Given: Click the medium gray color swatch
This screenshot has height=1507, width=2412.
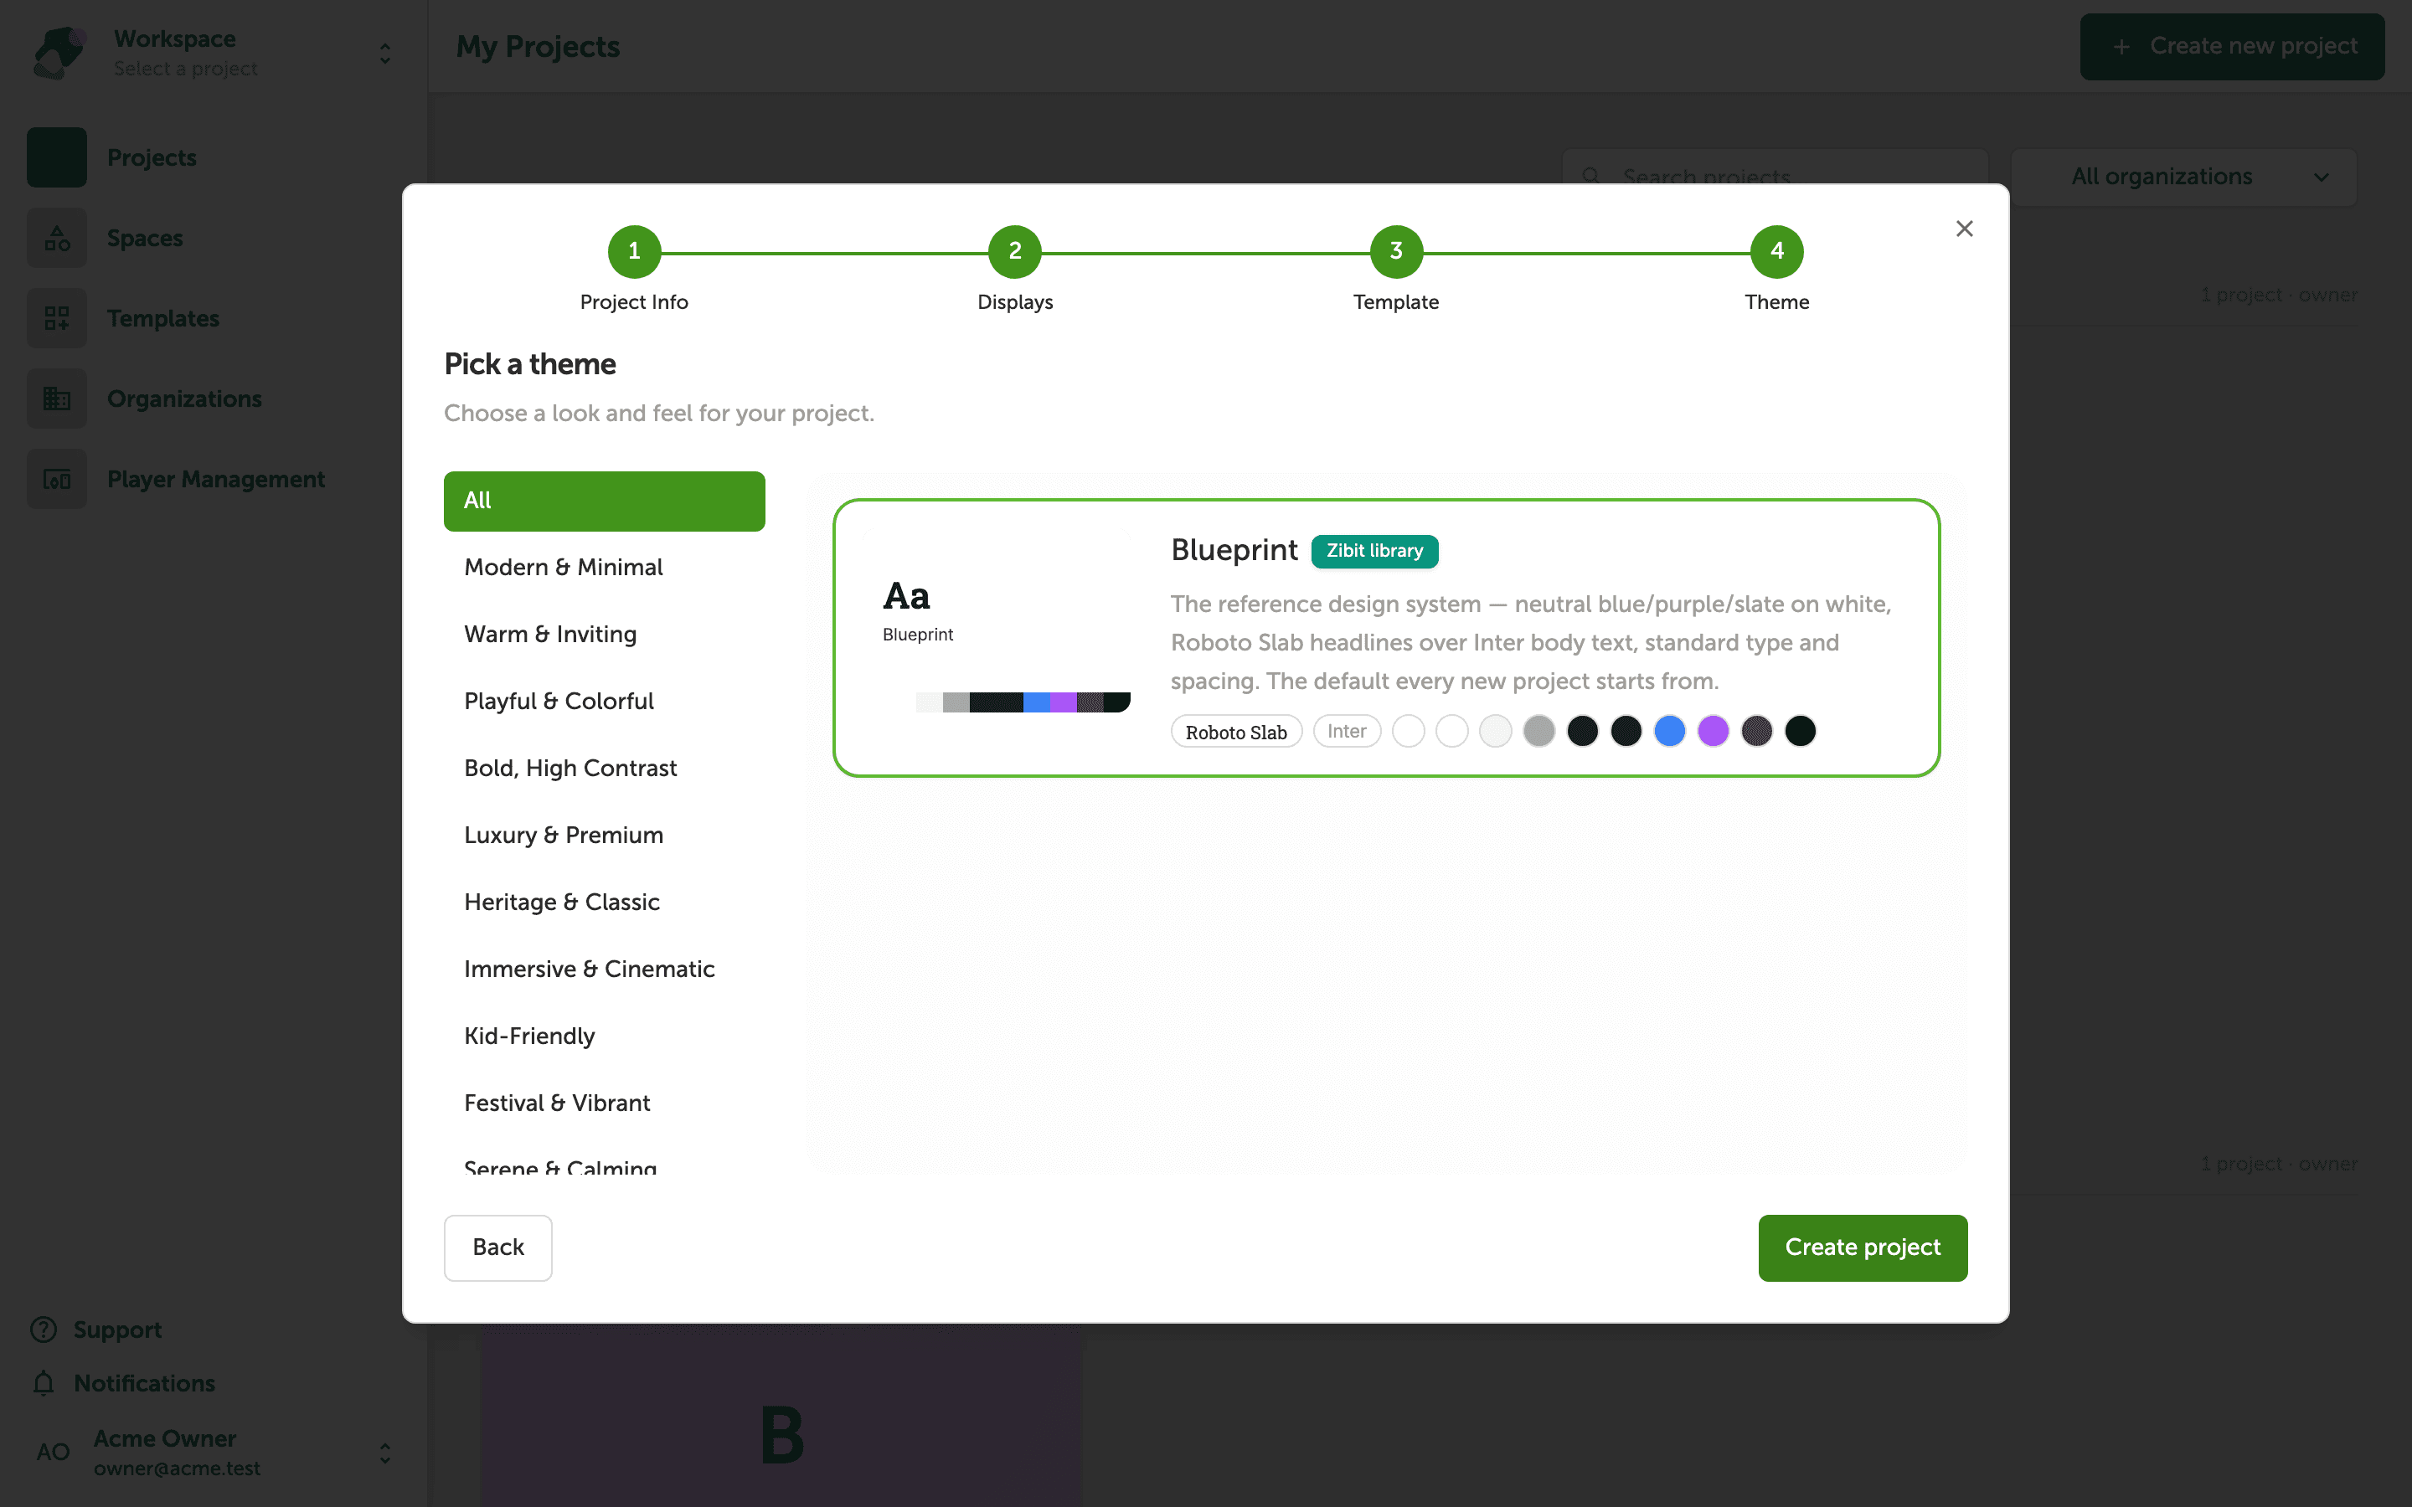Looking at the screenshot, I should [1538, 732].
